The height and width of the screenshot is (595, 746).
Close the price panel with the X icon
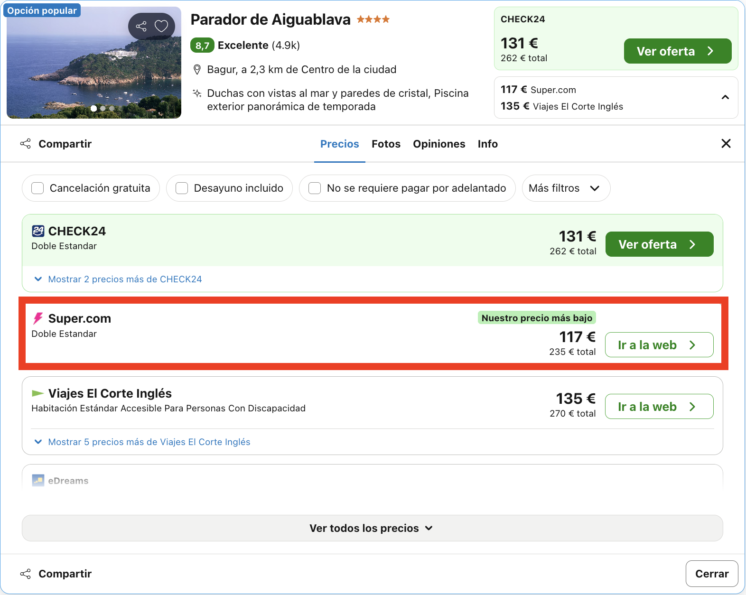click(726, 143)
